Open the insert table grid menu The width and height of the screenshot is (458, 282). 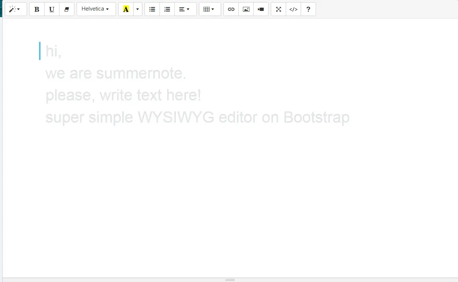click(x=210, y=9)
